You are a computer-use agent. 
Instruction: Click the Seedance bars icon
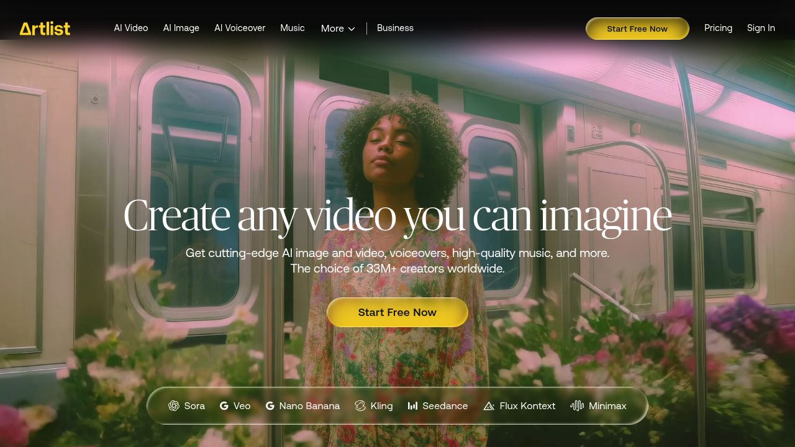(x=412, y=405)
